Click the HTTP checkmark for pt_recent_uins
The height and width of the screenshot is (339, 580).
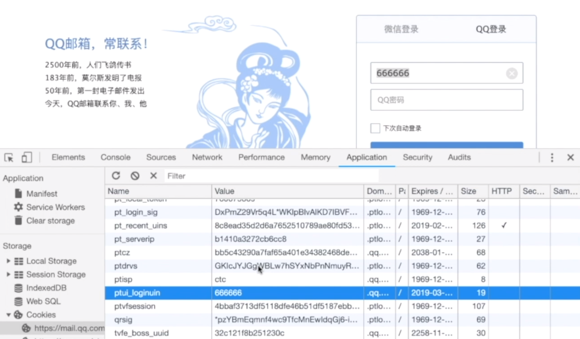[x=504, y=225]
